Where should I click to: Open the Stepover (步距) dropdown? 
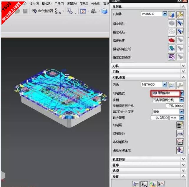[x=182, y=100]
